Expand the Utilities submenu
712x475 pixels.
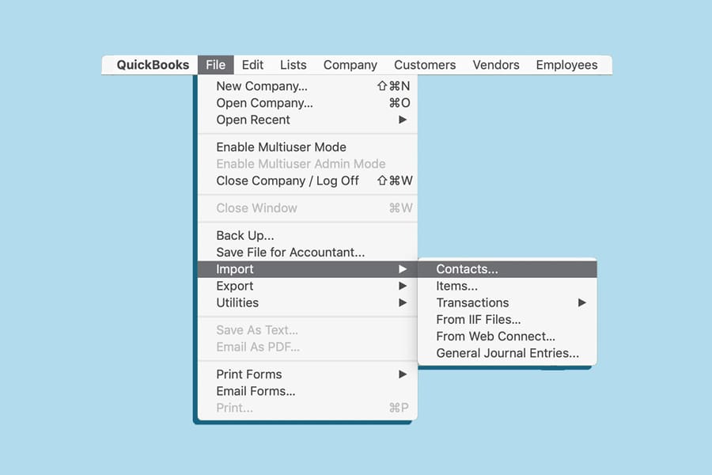click(x=308, y=302)
